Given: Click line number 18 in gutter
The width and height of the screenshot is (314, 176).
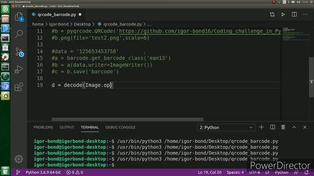Looking at the screenshot, I should point(40,78).
